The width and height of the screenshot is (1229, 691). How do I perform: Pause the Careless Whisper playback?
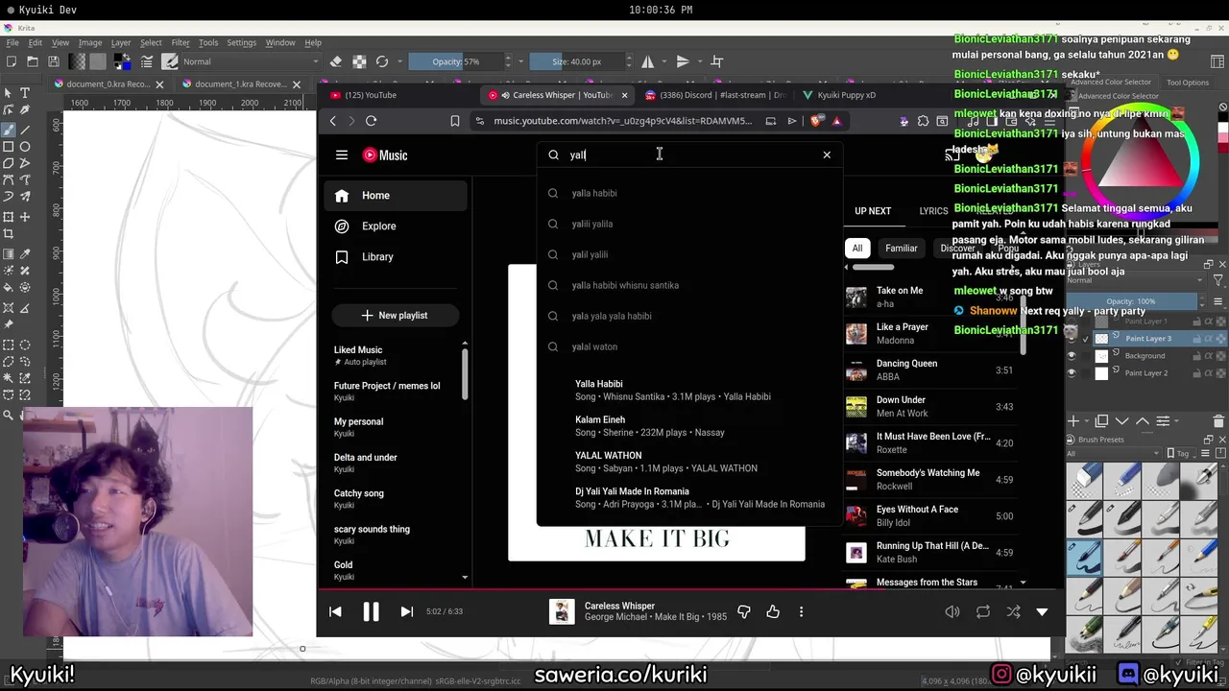pyautogui.click(x=371, y=611)
